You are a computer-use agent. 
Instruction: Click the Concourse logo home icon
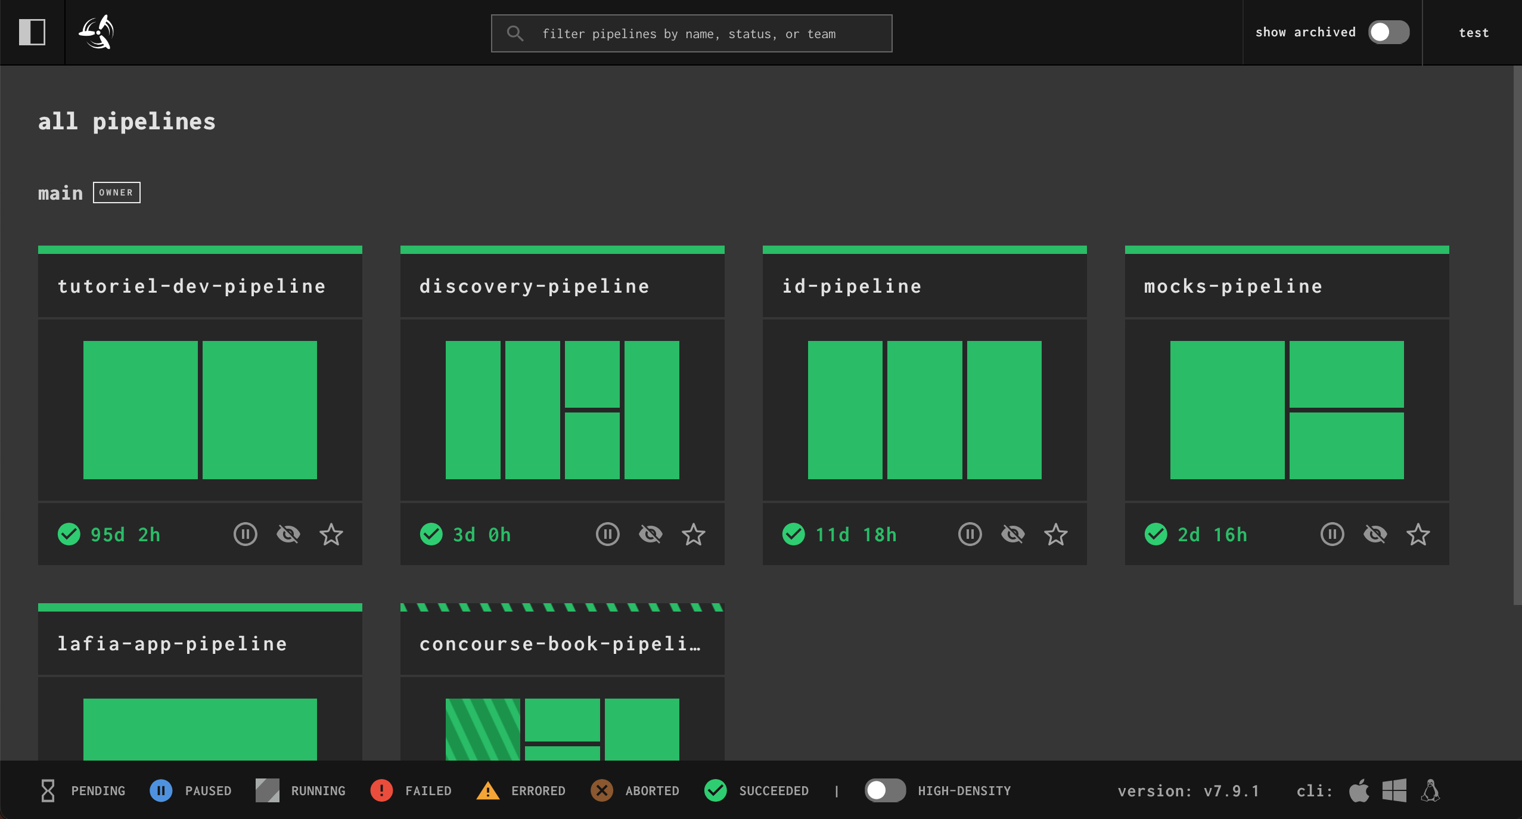pyautogui.click(x=97, y=32)
